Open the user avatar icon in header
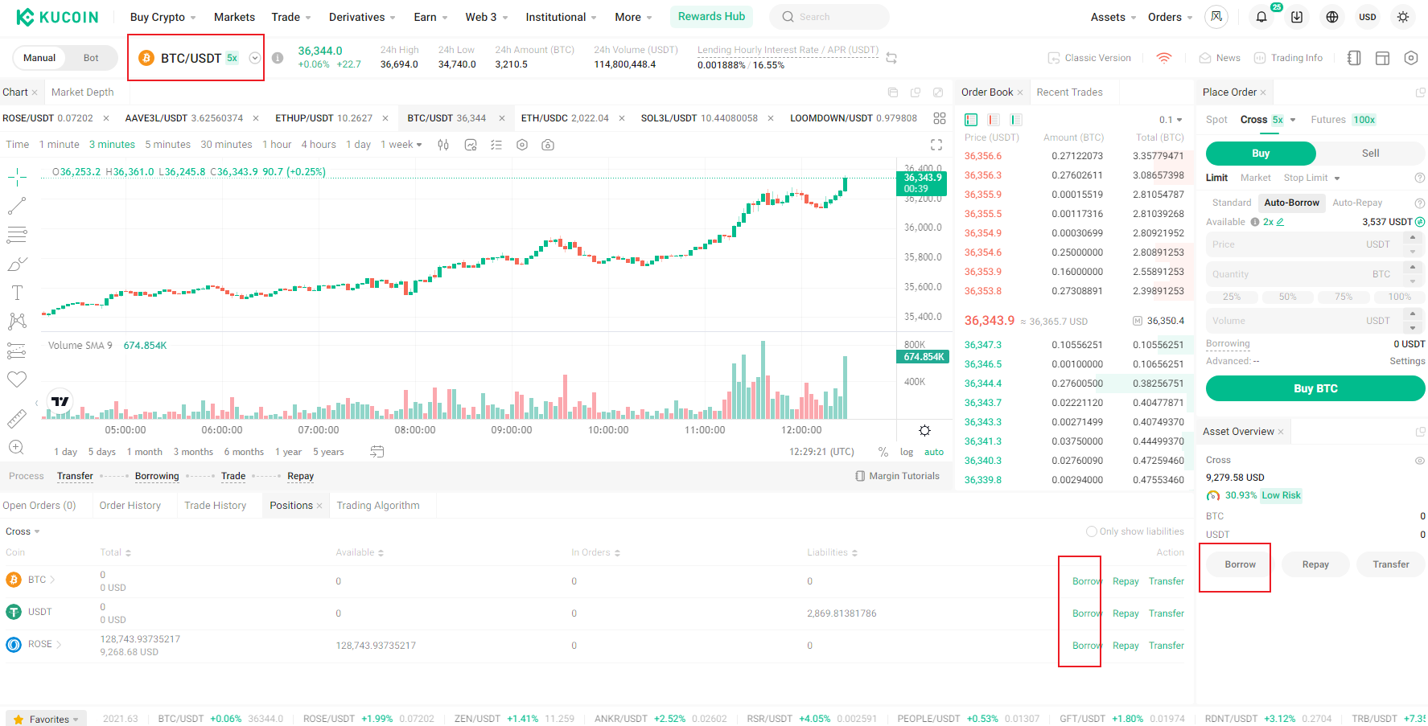This screenshot has height=726, width=1428. [x=1216, y=17]
